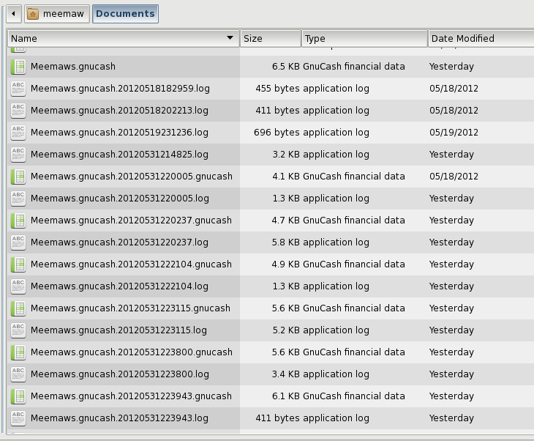
Task: Click the icon of Meemaws.gnucash.20120531220005.gnucash
Action: click(x=18, y=177)
